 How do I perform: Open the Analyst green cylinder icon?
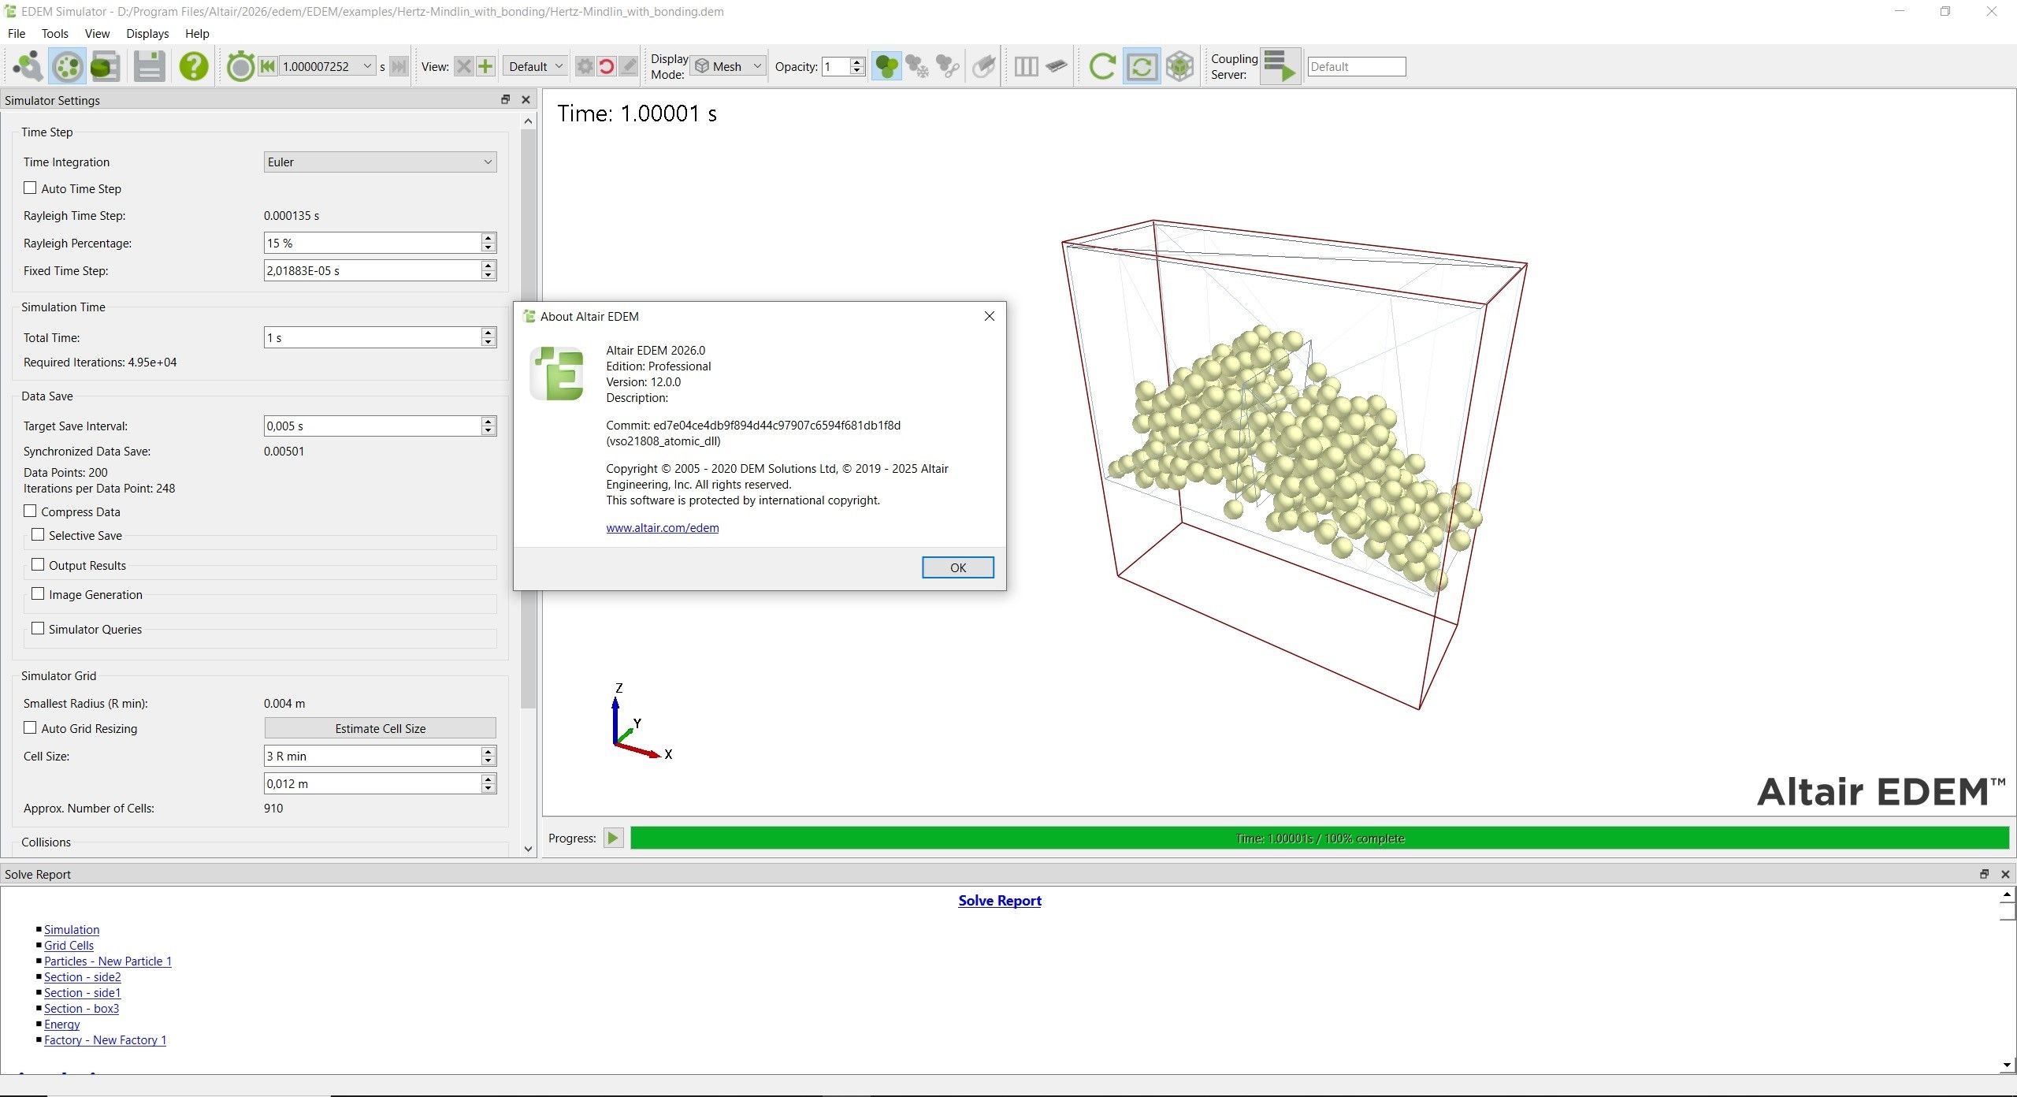(x=106, y=66)
